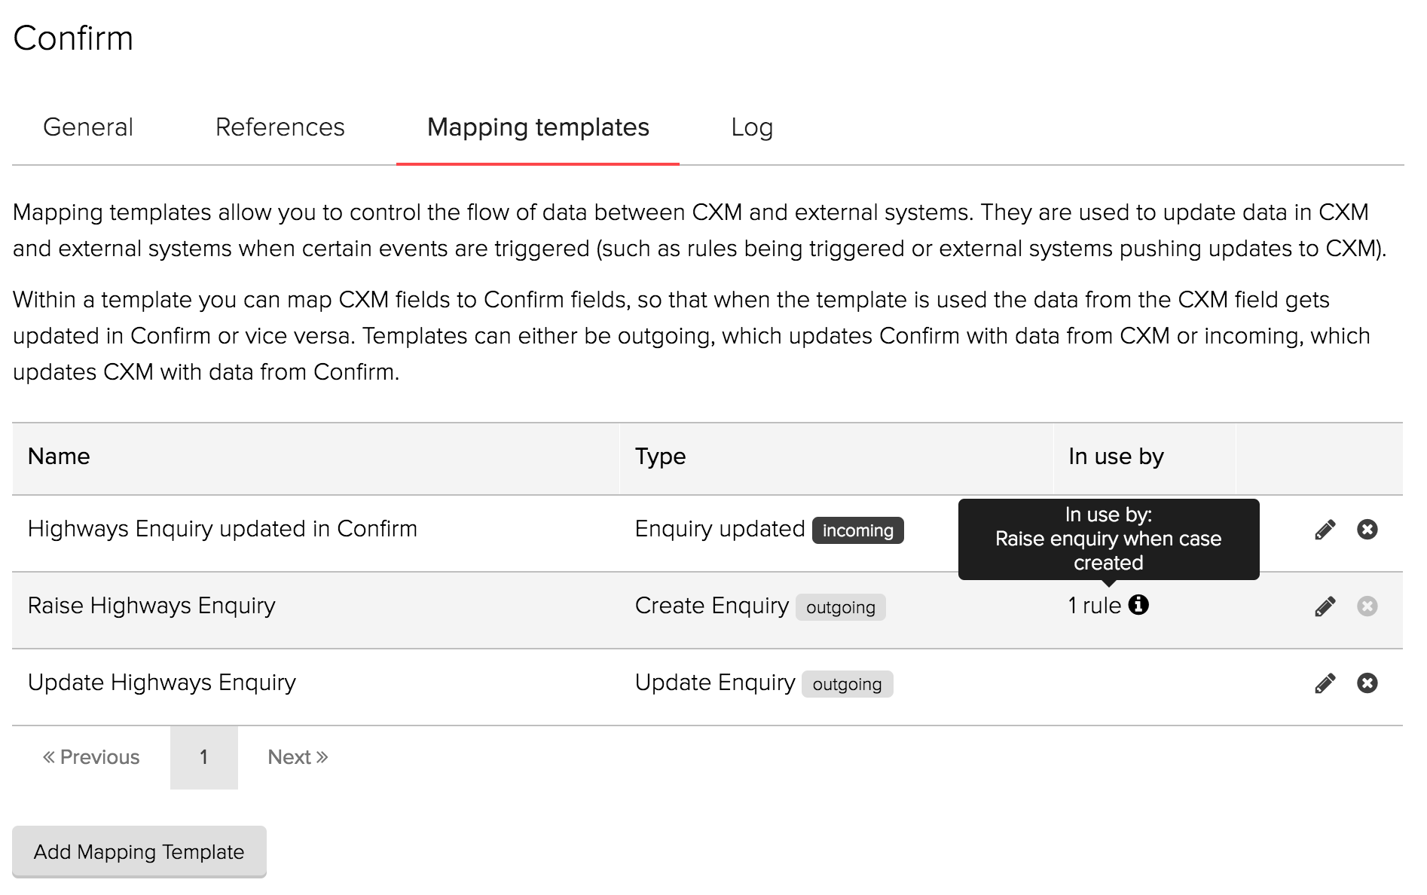The image size is (1427, 895).
Task: Click the 'Raise enquiry when case created' tooltip
Action: click(1108, 539)
